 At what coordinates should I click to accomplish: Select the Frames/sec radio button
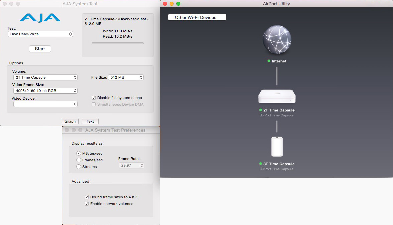79,160
